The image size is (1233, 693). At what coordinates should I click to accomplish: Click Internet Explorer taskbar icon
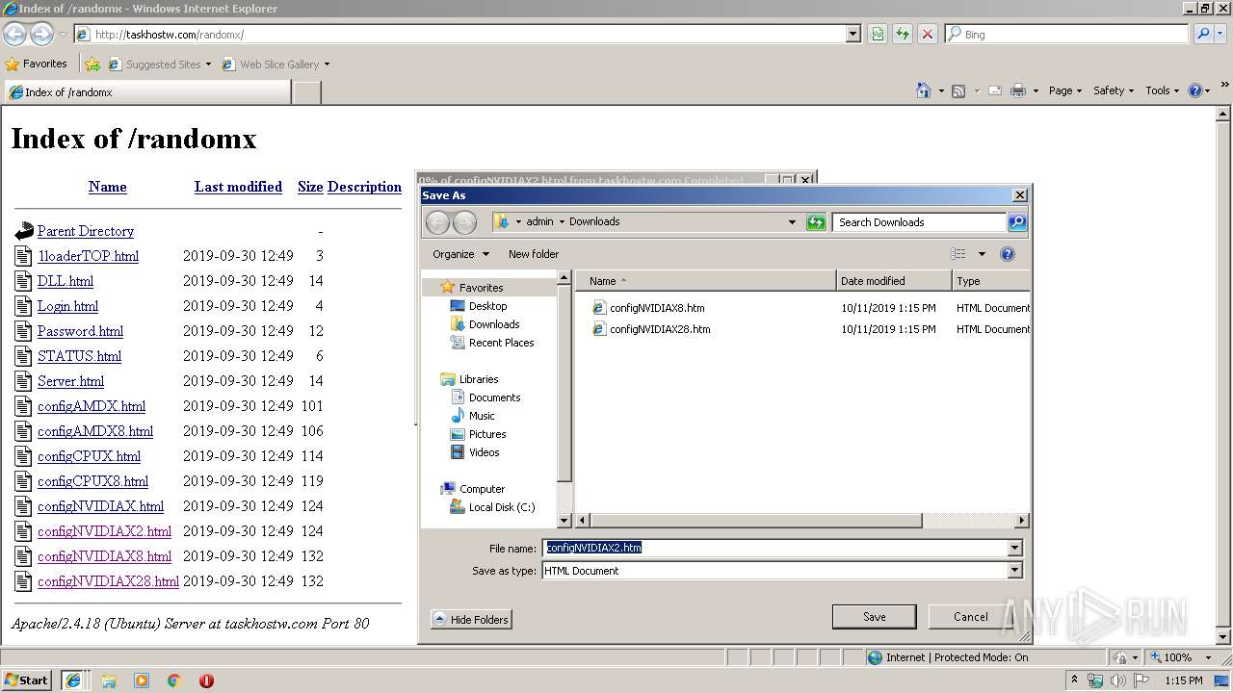pyautogui.click(x=73, y=680)
